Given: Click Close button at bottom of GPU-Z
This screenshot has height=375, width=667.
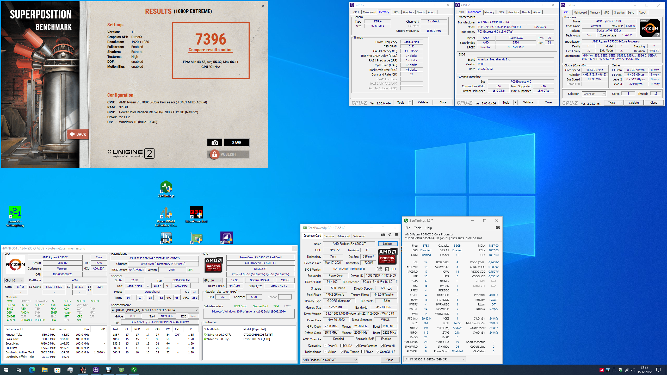Looking at the screenshot, I should [x=390, y=360].
